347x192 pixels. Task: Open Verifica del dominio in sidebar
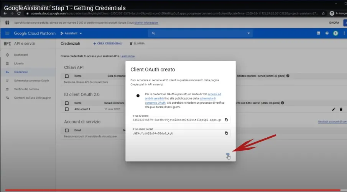(26, 89)
